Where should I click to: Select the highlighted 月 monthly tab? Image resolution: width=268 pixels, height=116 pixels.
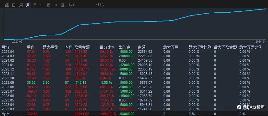coord(28,5)
